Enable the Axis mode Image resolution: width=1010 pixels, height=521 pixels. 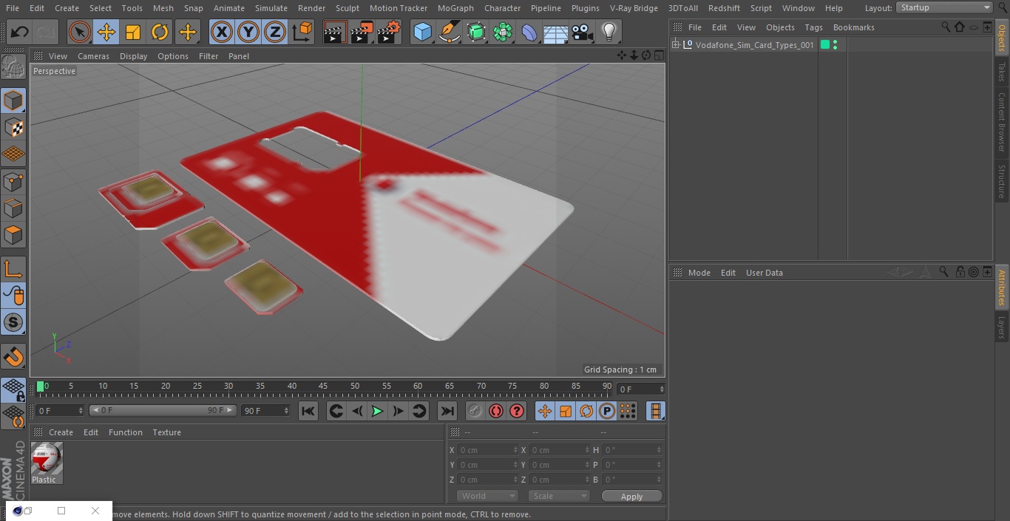pyautogui.click(x=13, y=268)
